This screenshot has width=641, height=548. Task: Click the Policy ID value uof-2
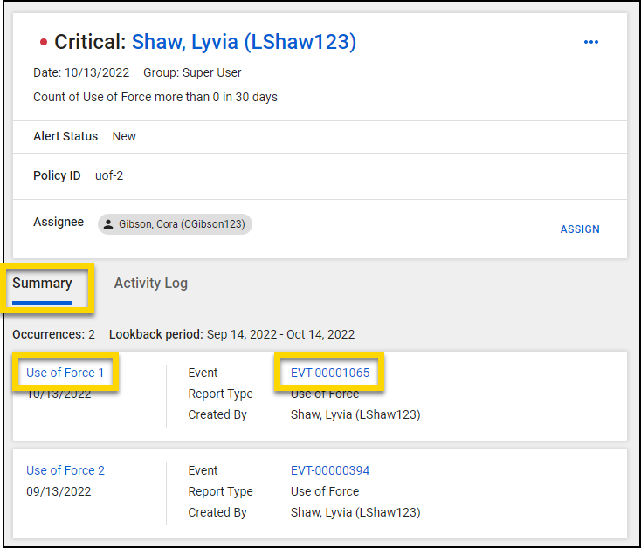109,175
